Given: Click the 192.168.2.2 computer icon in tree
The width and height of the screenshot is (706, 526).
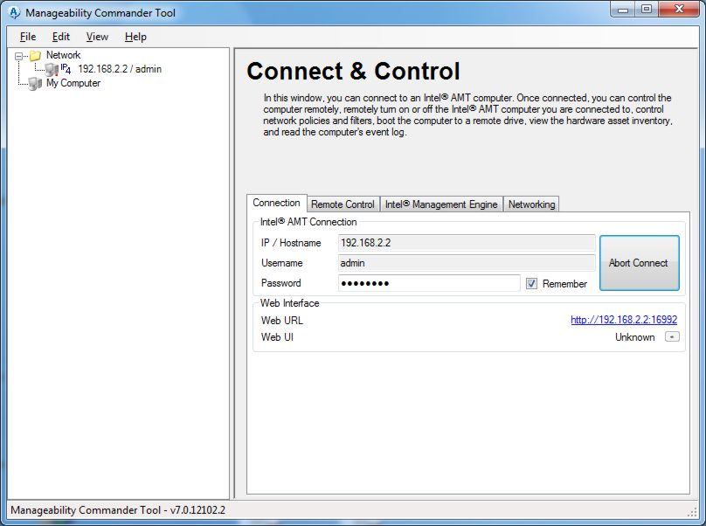Looking at the screenshot, I should tap(52, 69).
